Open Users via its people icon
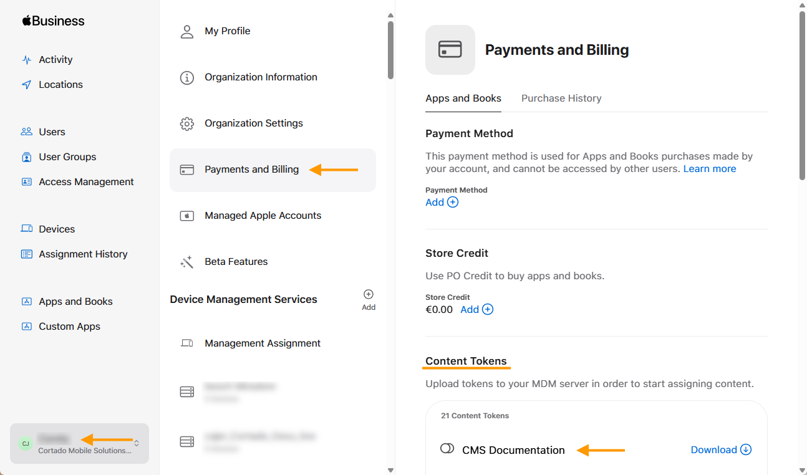 (26, 132)
